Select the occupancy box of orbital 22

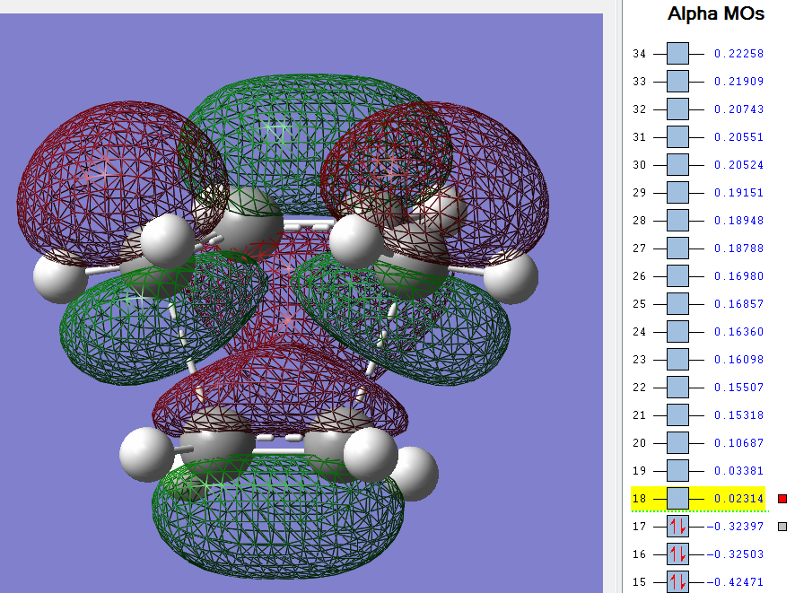pyautogui.click(x=677, y=388)
